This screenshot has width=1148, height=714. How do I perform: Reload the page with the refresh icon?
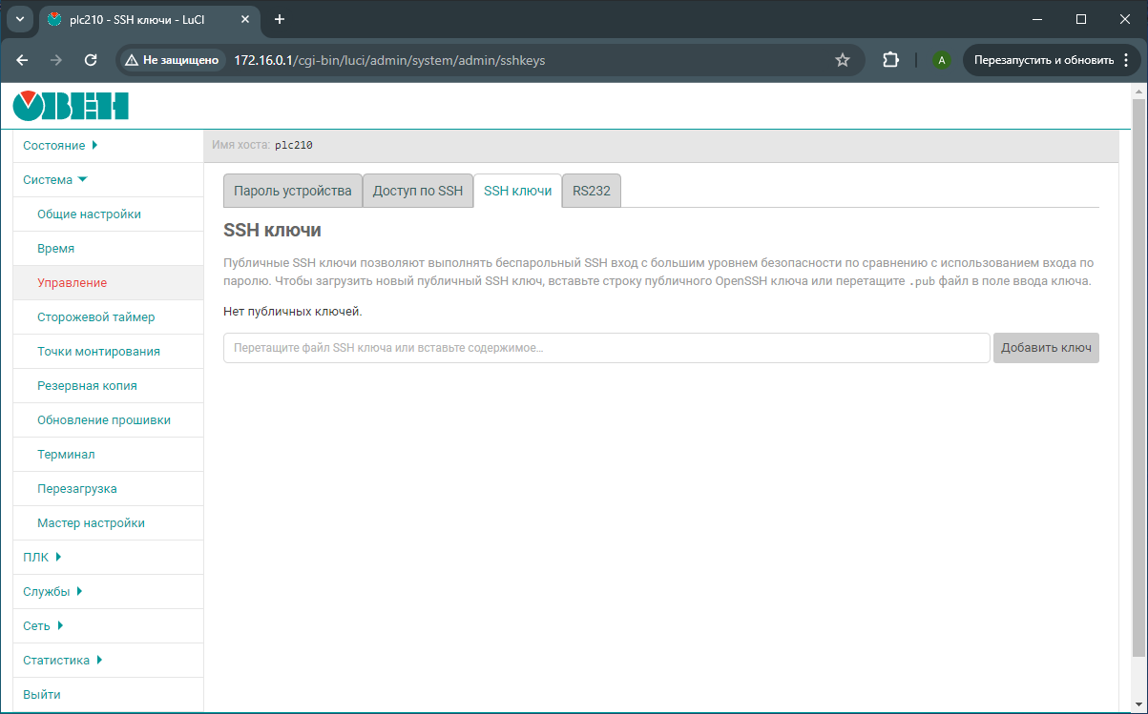click(x=91, y=60)
